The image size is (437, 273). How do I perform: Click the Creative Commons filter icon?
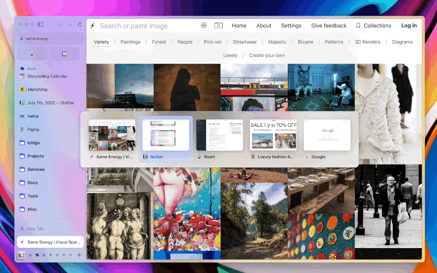point(204,26)
